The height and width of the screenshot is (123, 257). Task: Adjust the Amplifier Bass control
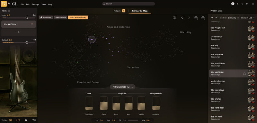(x=116, y=103)
